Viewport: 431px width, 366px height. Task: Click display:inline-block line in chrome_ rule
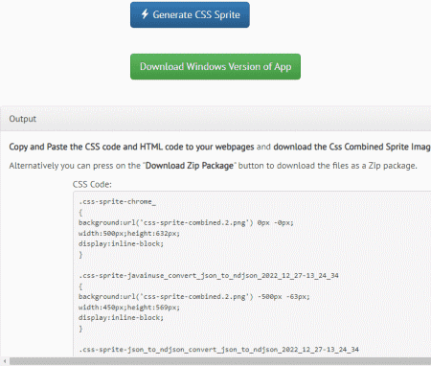click(121, 243)
